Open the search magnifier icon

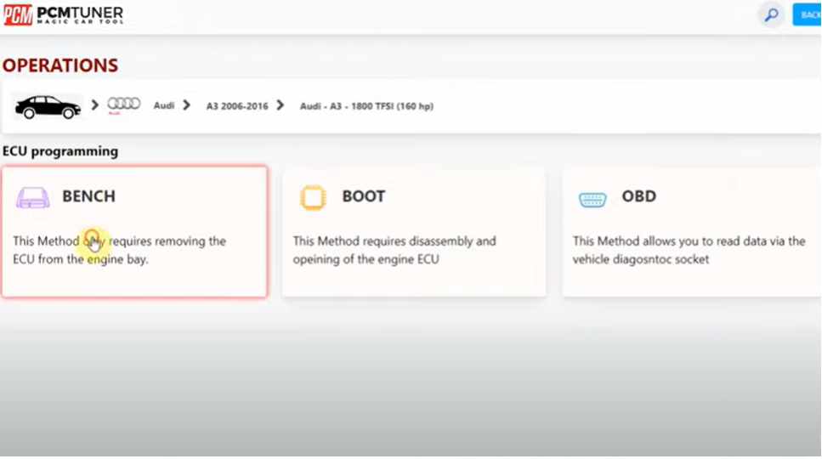tap(772, 14)
